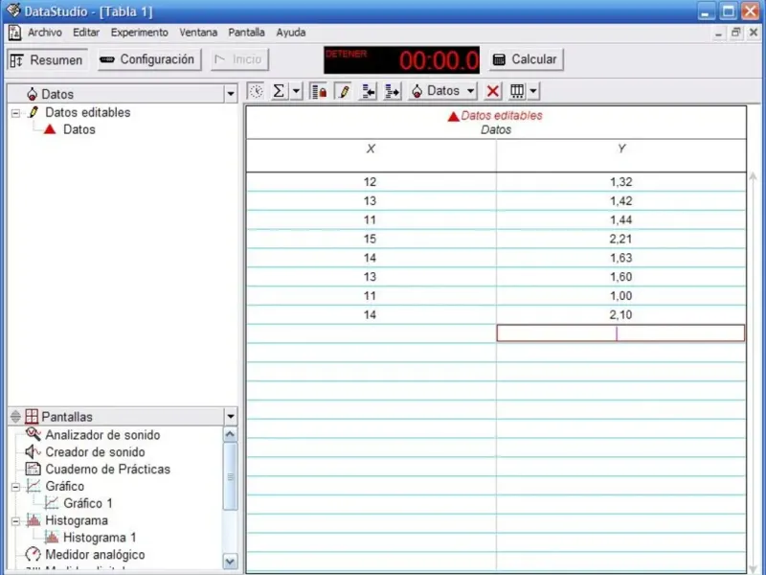Click the Resumen button
766x575 pixels.
(x=47, y=60)
